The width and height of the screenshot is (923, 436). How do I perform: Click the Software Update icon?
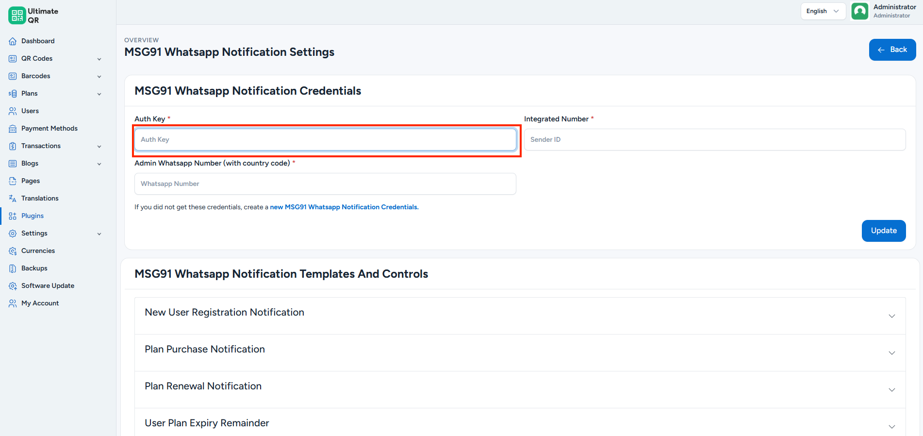click(x=13, y=286)
